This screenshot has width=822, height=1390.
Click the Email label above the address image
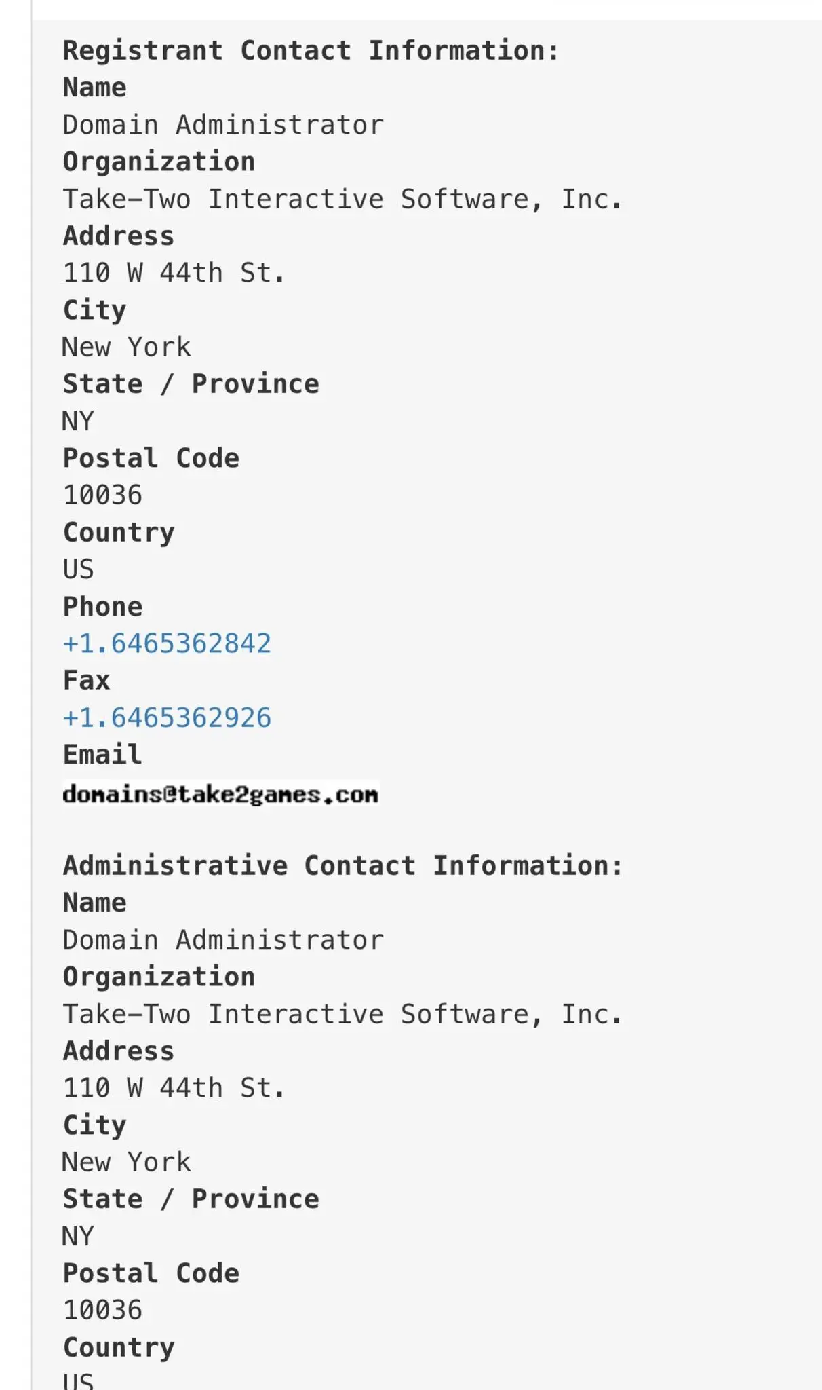click(102, 755)
